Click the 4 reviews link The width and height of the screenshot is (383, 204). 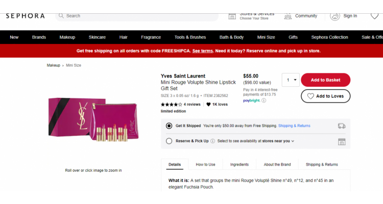[x=192, y=105]
